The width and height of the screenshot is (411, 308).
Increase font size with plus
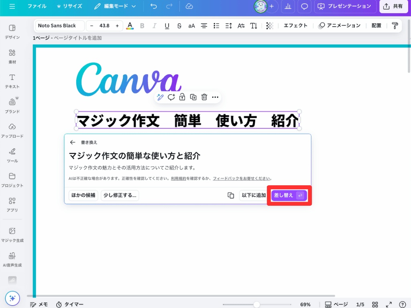coord(117,26)
